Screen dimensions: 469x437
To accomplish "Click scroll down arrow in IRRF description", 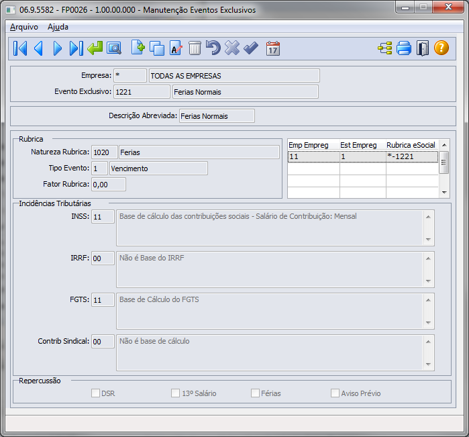I will click(428, 281).
